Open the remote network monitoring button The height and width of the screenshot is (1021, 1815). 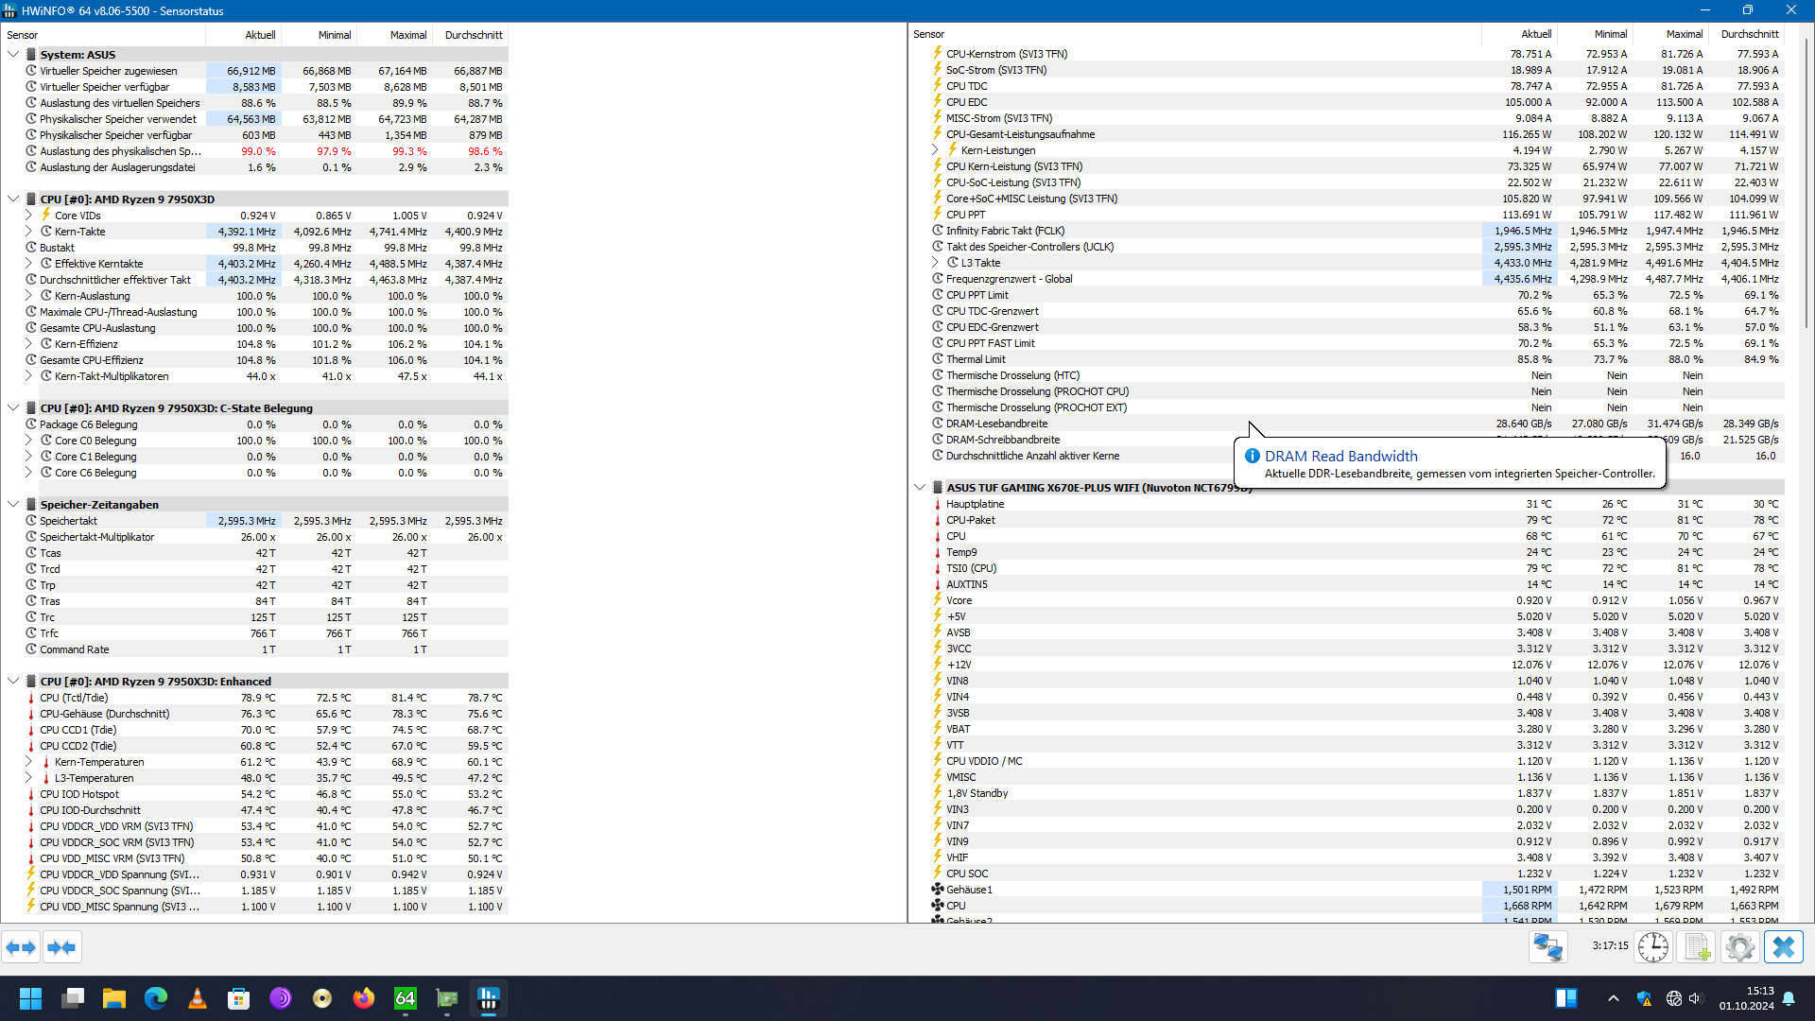point(1548,947)
